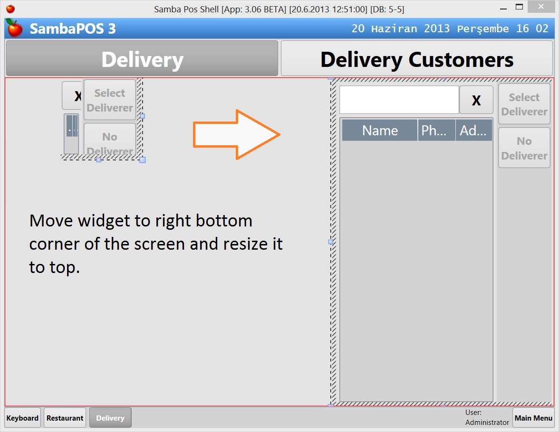Sort by the Name column header
Viewport: 559px width, 432px height.
point(379,131)
